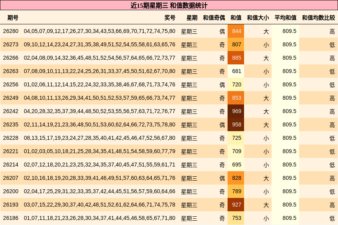Screen dimensions: 338x225
Task: Click the 和值大小 column header
Action: pos(258,18)
